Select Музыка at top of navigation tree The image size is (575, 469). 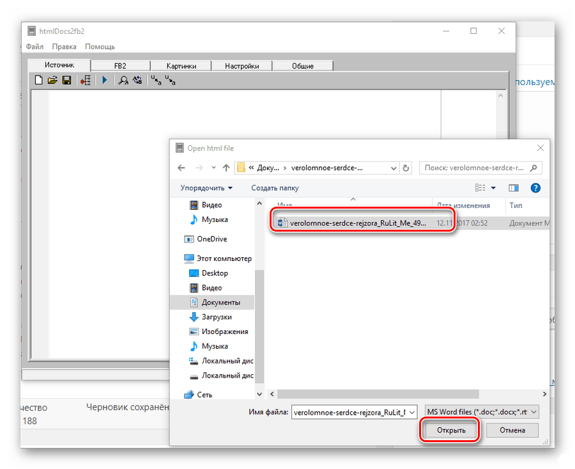pos(215,219)
